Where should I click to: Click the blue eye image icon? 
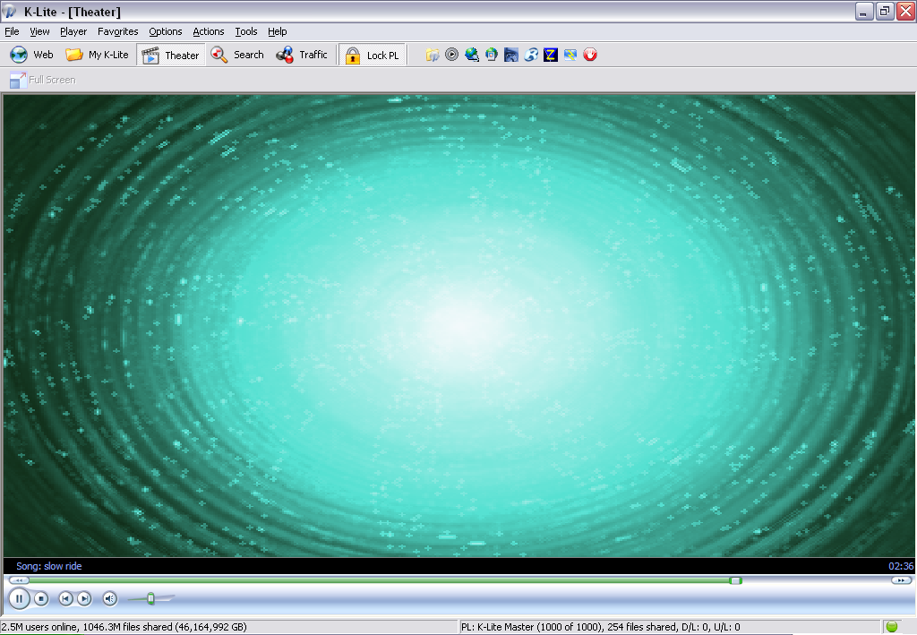(x=511, y=55)
